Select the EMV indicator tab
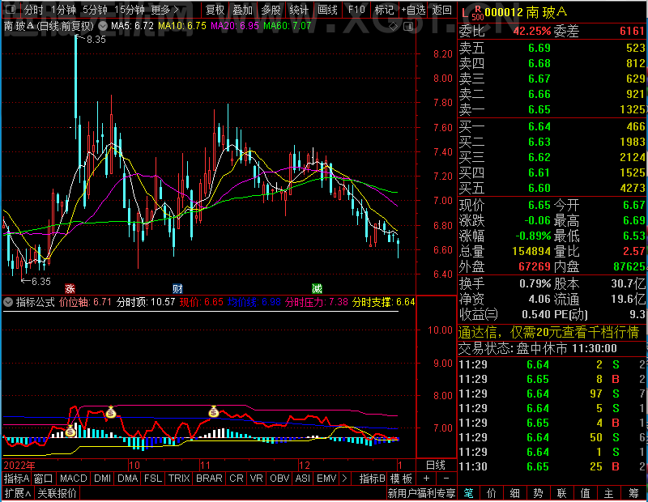648x502 pixels. click(326, 479)
